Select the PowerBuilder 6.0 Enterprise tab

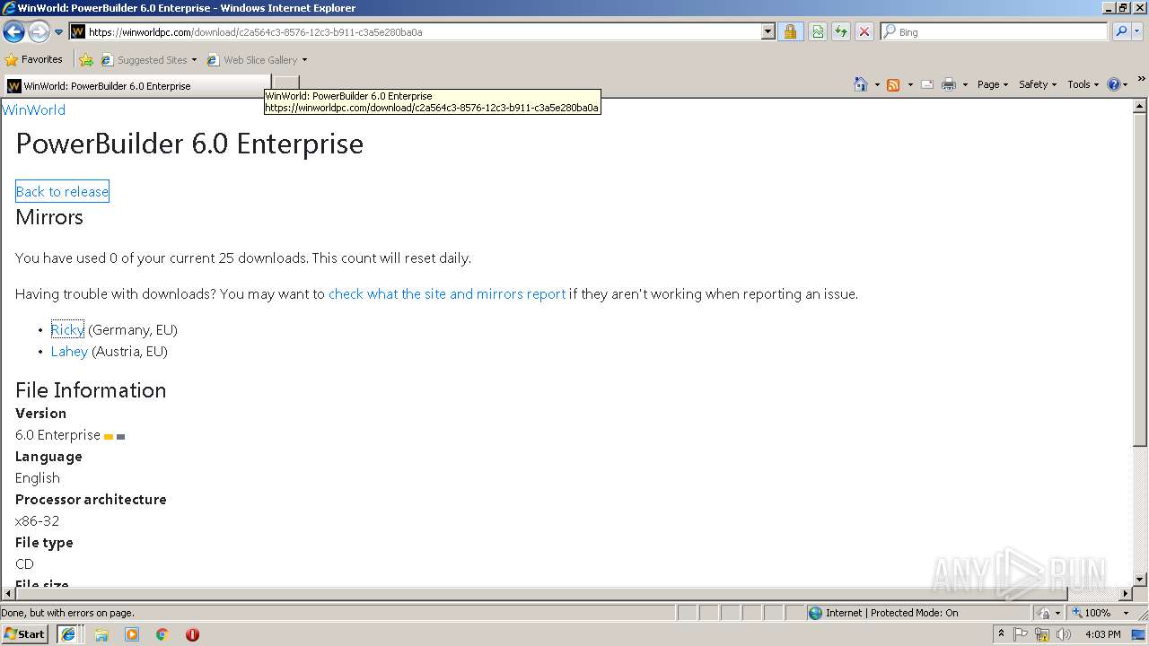click(x=136, y=86)
